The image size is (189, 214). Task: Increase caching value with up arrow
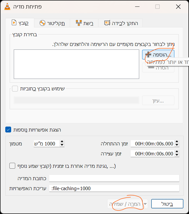tap(62, 142)
